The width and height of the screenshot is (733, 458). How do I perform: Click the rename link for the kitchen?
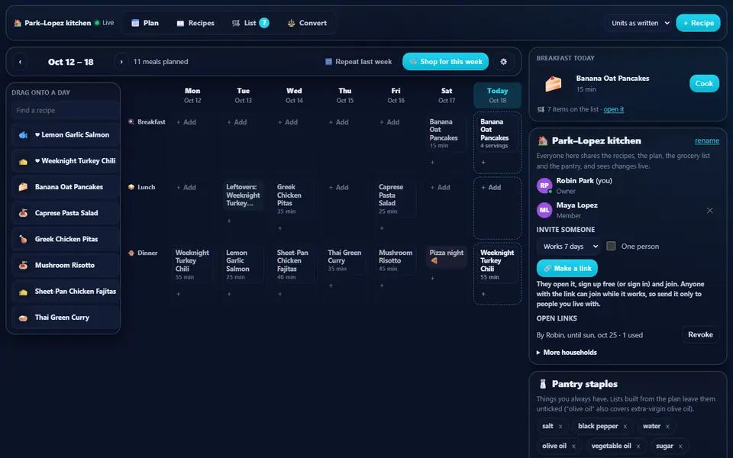(707, 140)
